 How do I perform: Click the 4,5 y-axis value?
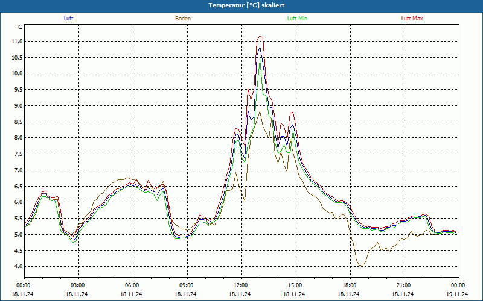(18, 250)
